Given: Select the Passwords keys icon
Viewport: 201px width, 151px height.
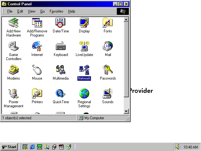Looking at the screenshot, I should [x=108, y=70].
